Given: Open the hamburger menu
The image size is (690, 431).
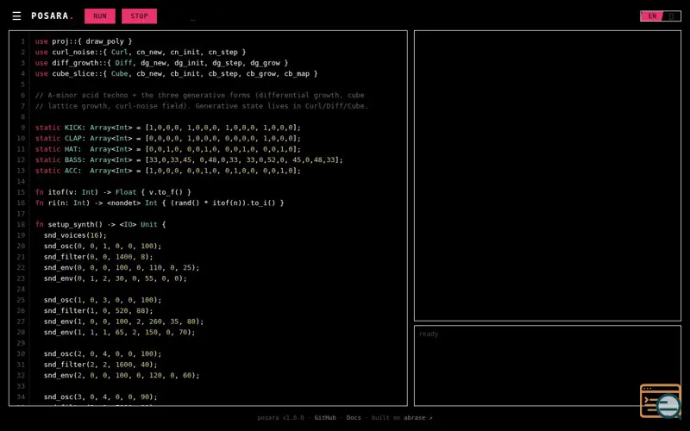Looking at the screenshot, I should tap(16, 16).
